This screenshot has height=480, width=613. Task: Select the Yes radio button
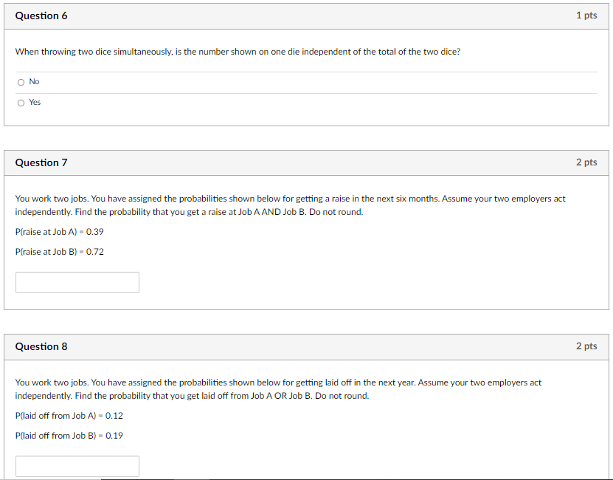(x=21, y=103)
